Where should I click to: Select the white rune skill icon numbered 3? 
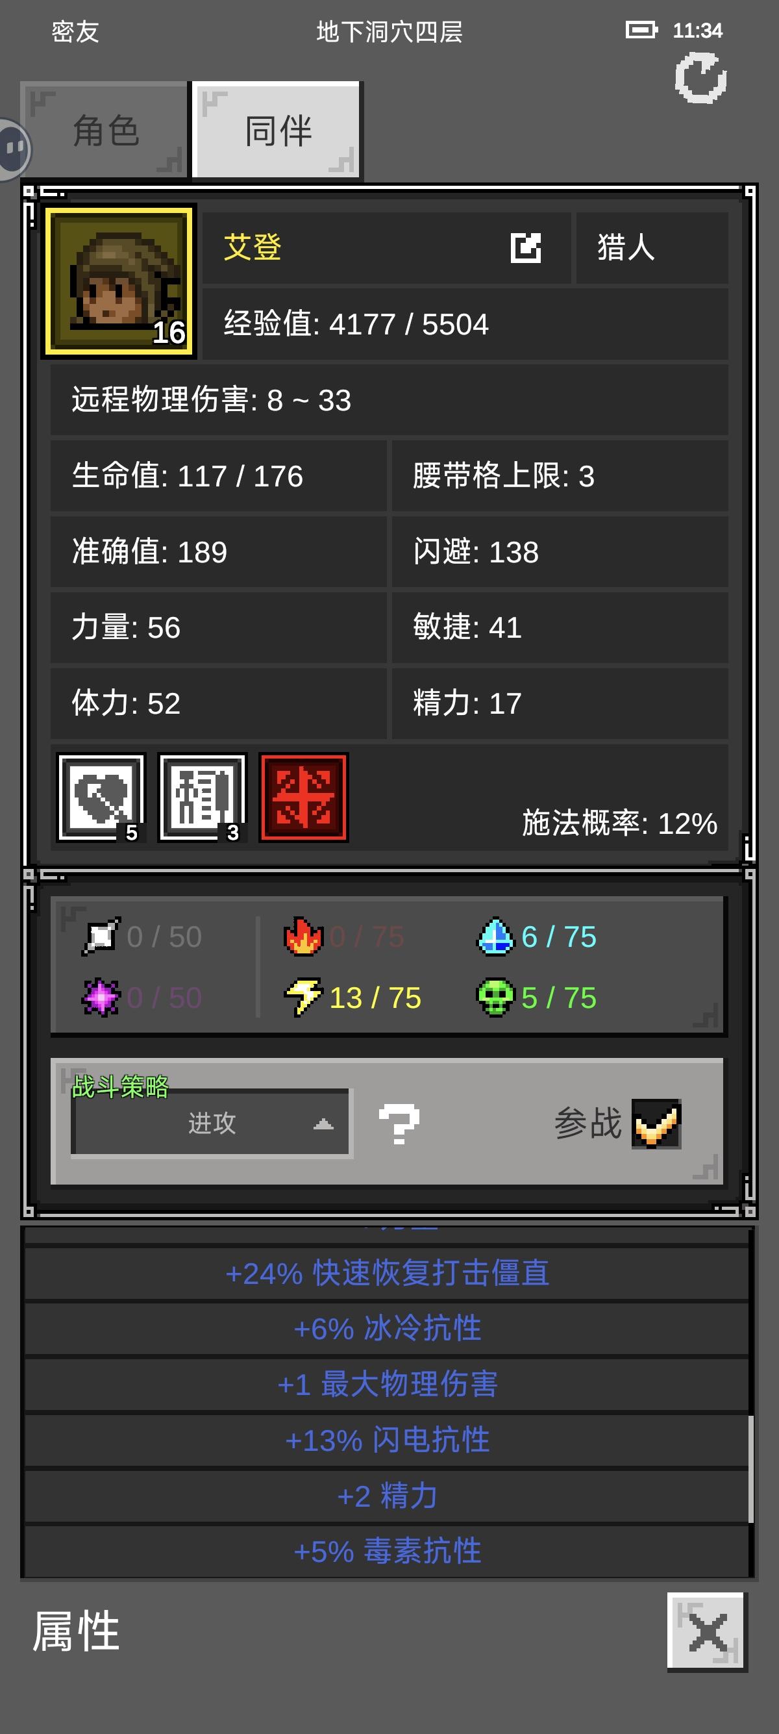tap(202, 798)
